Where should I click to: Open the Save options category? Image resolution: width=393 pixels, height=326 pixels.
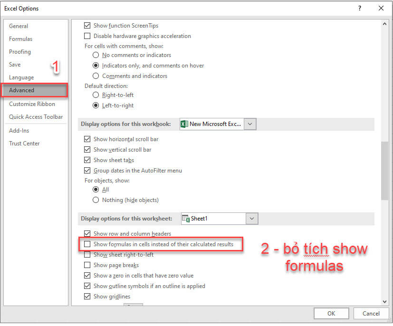pyautogui.click(x=15, y=65)
